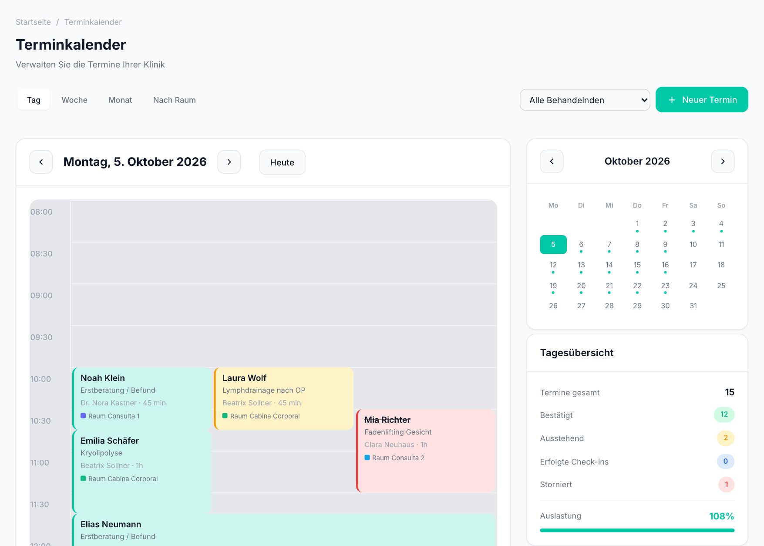Create a new appointment with Neuer Termin
764x546 pixels.
pyautogui.click(x=702, y=100)
